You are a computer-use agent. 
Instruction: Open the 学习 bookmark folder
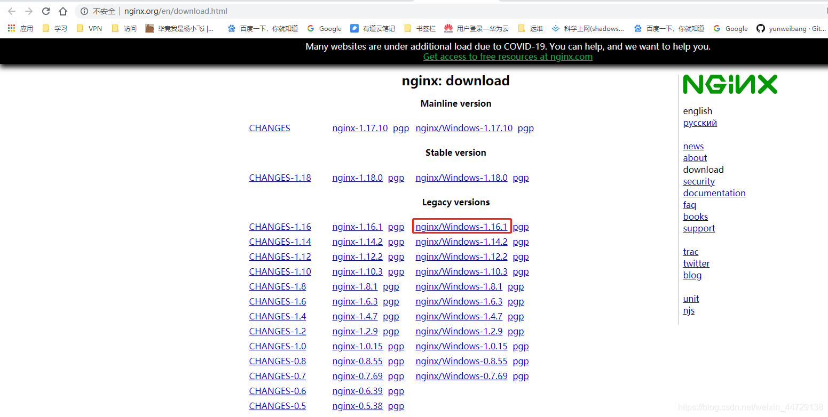pyautogui.click(x=54, y=28)
